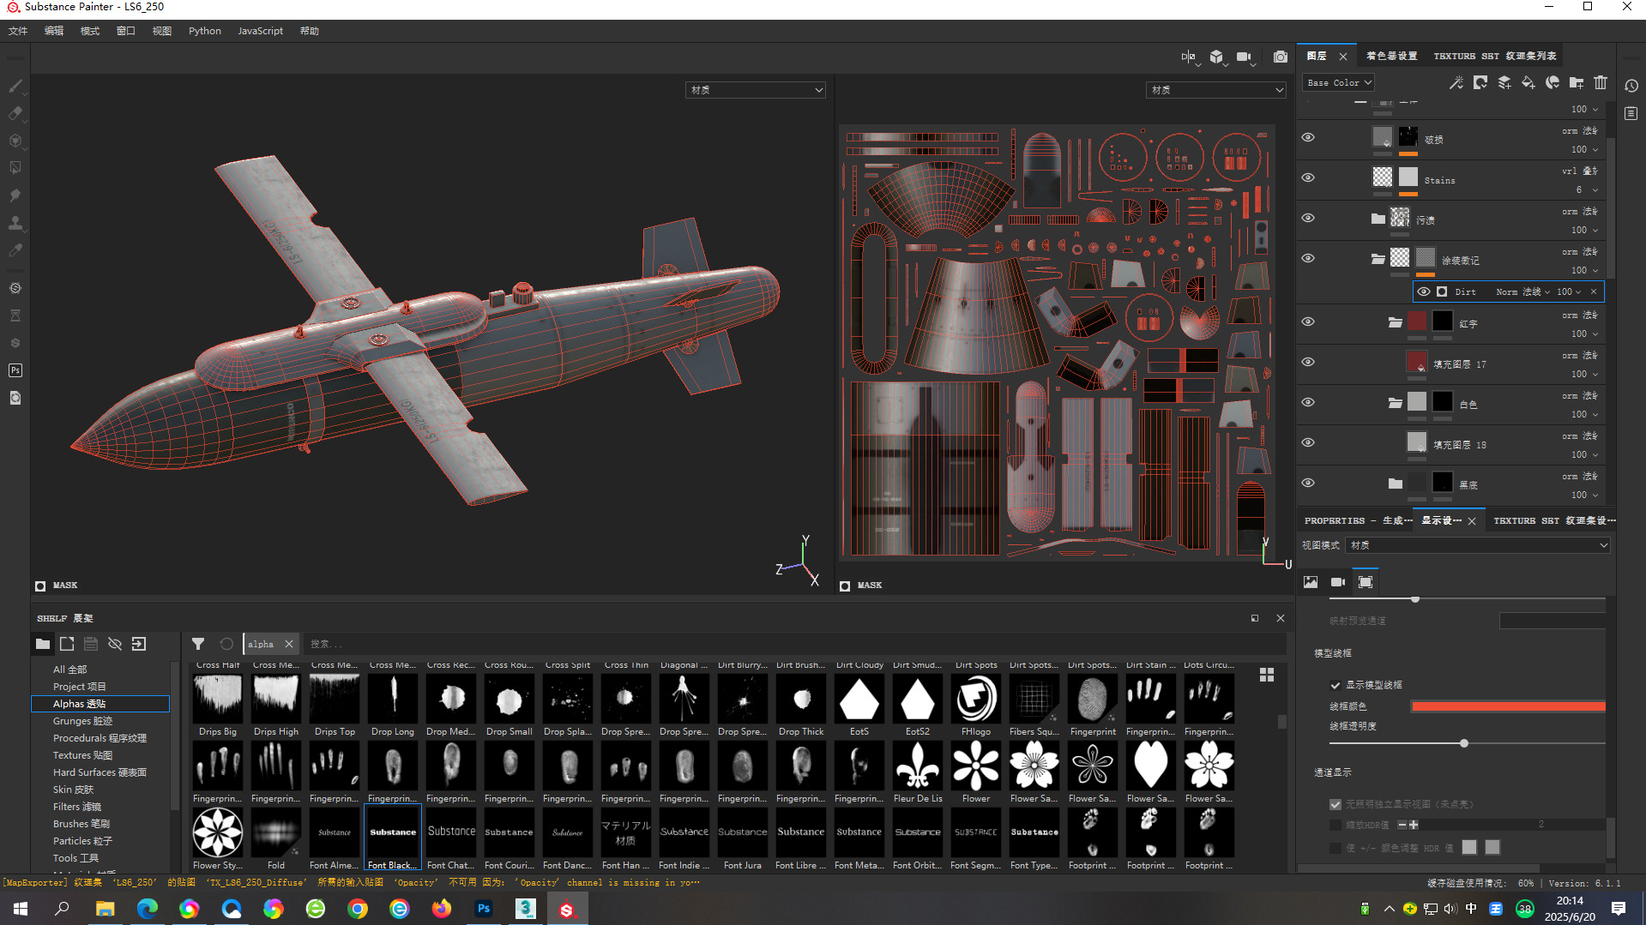
Task: Toggle viewport symmetry button
Action: click(1188, 57)
